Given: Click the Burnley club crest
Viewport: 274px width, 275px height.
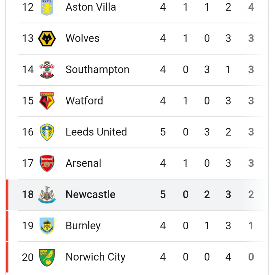Looking at the screenshot, I should click(47, 226).
